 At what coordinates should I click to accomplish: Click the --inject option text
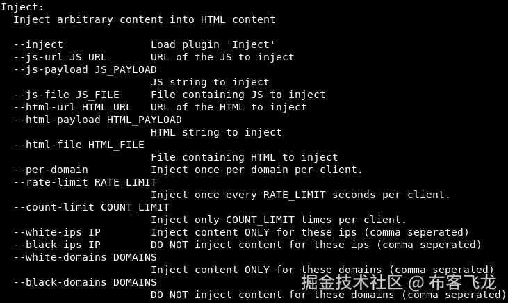point(38,44)
